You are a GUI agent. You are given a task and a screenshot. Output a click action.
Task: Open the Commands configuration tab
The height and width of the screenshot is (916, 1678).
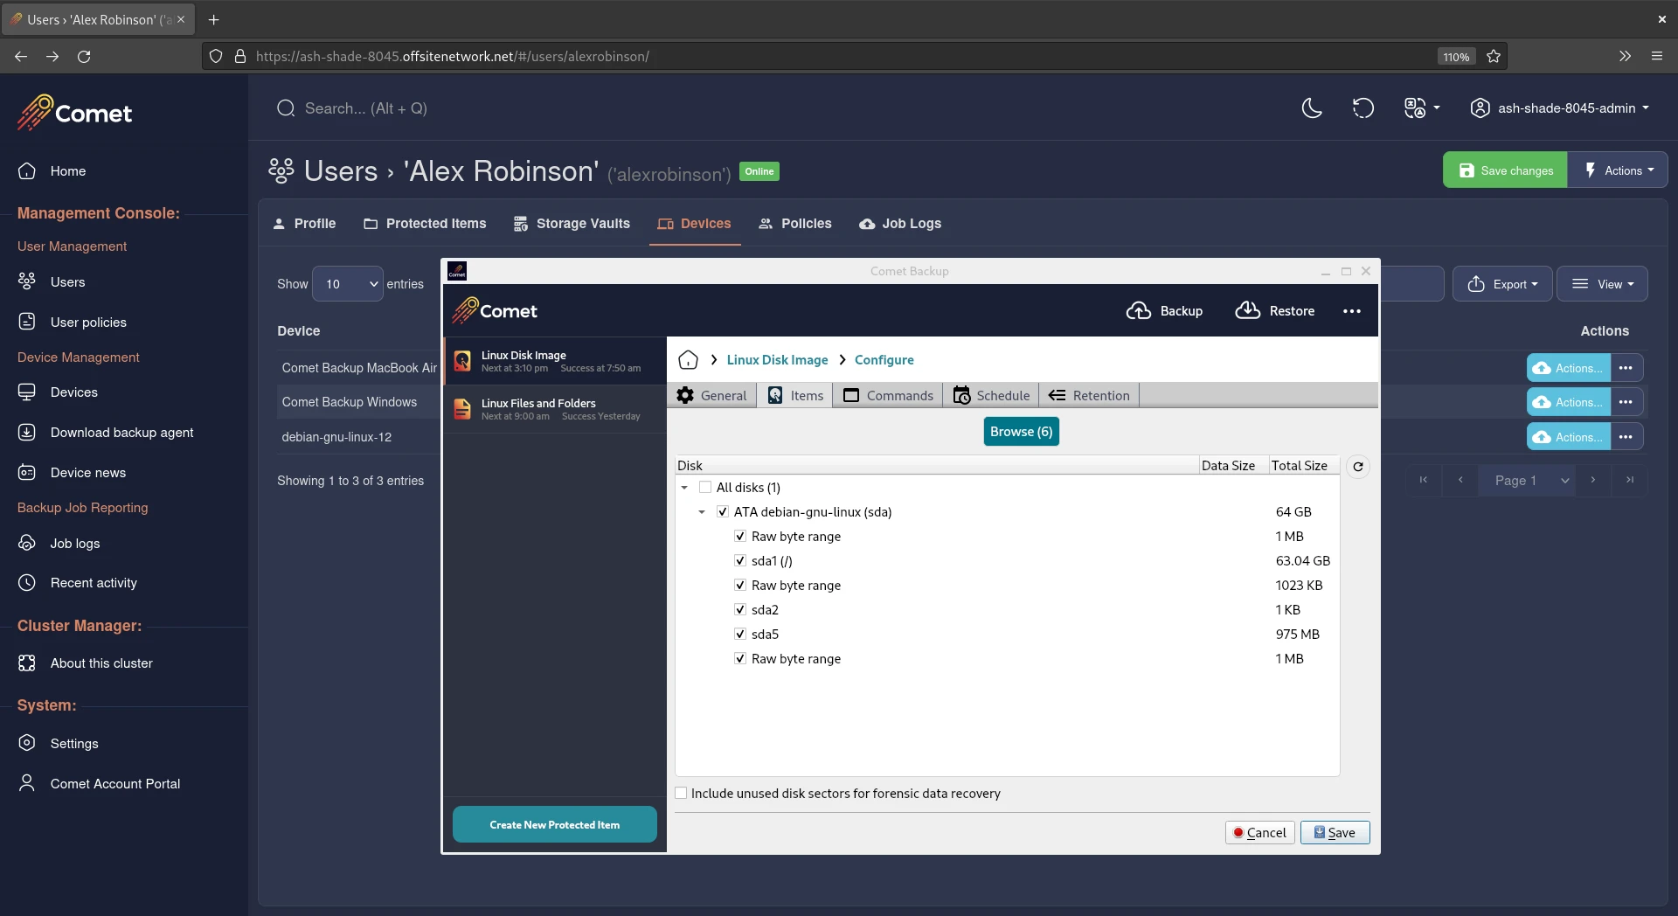click(888, 396)
